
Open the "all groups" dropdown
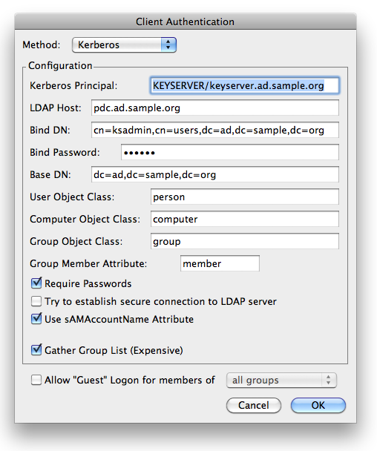(x=281, y=381)
